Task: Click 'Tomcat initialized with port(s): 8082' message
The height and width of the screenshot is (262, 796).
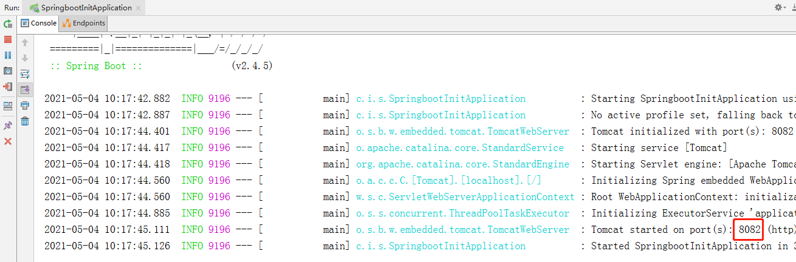Action: 693,131
